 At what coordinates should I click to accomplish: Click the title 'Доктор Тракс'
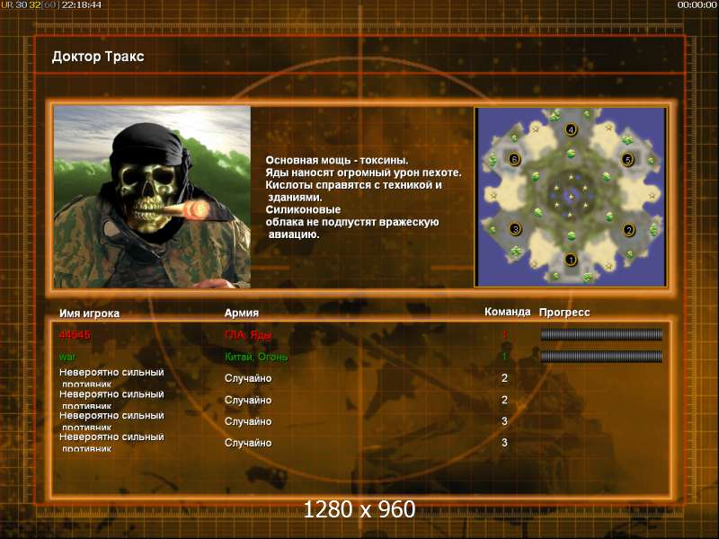point(98,57)
